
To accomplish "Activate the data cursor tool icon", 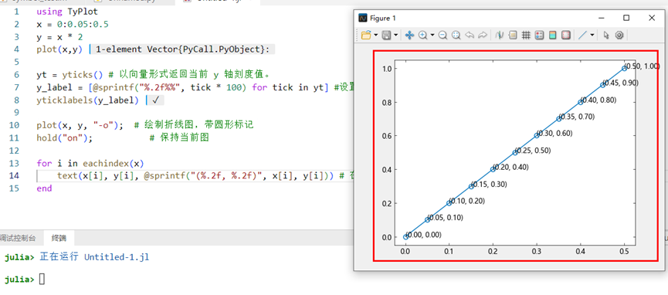I will pos(500,35).
